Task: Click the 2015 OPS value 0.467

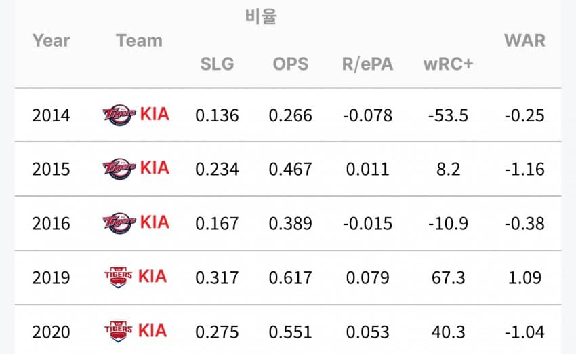Action: tap(290, 169)
